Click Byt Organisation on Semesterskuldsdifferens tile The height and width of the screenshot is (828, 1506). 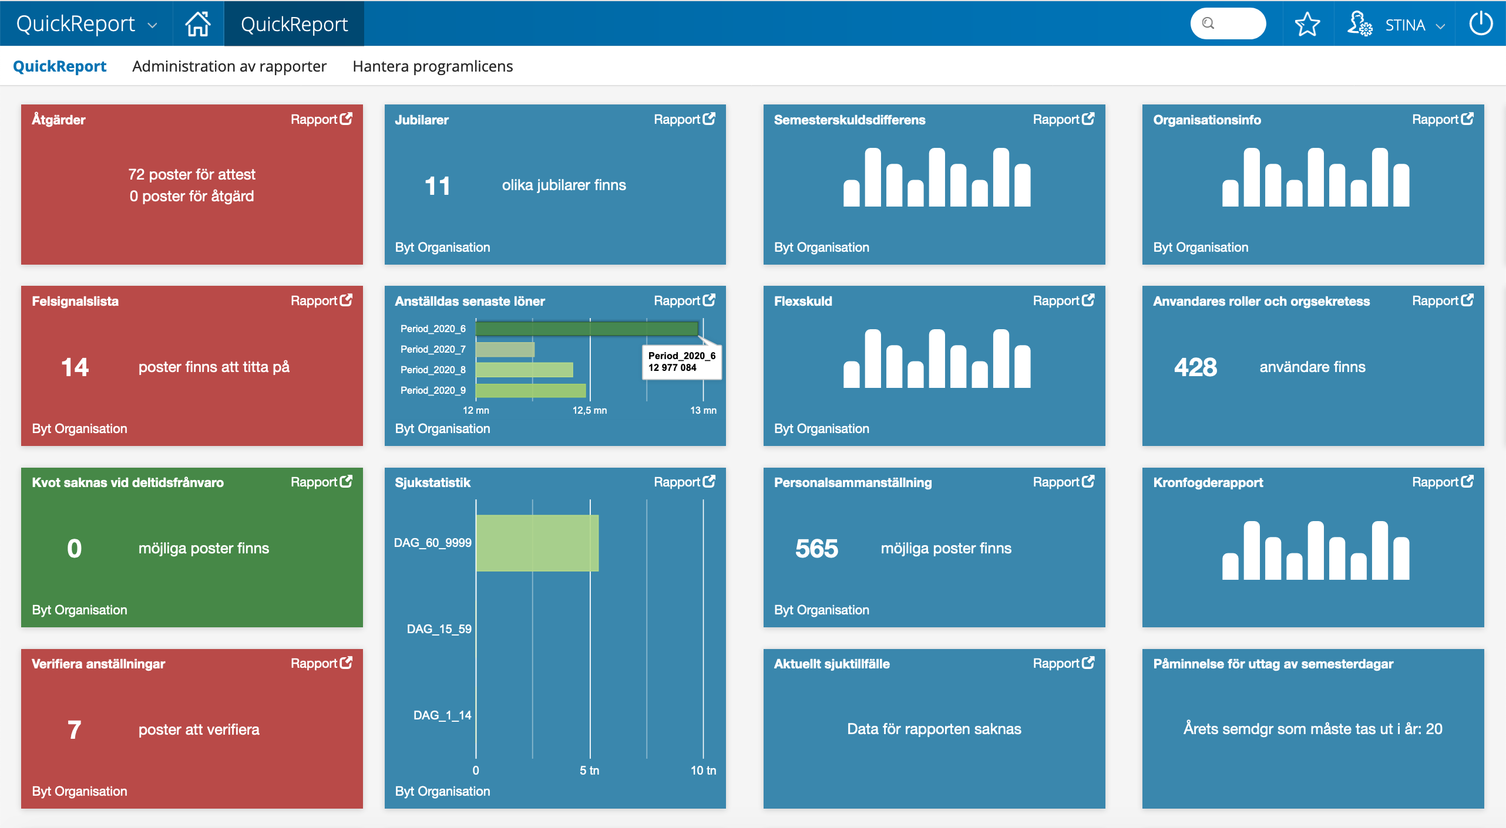(x=821, y=247)
